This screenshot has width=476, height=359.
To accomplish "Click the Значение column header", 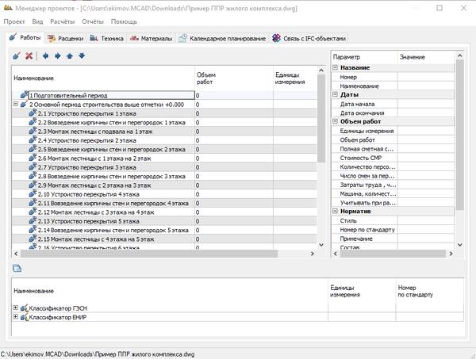I will 425,57.
